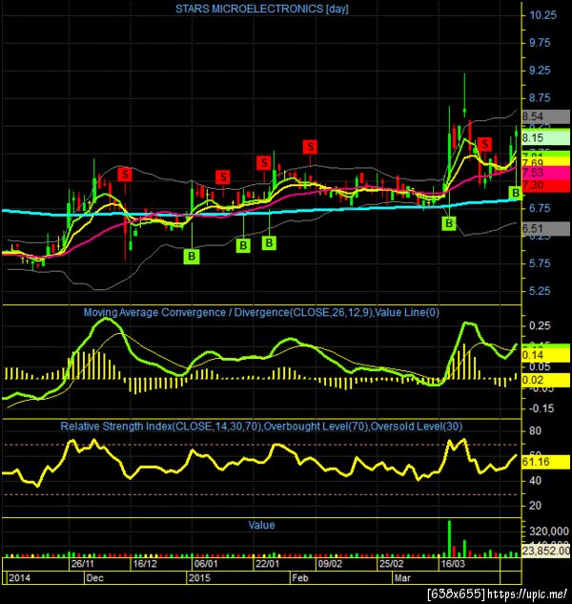572x604 pixels.
Task: Click the 6.75 price axis label
Action: click(x=540, y=208)
